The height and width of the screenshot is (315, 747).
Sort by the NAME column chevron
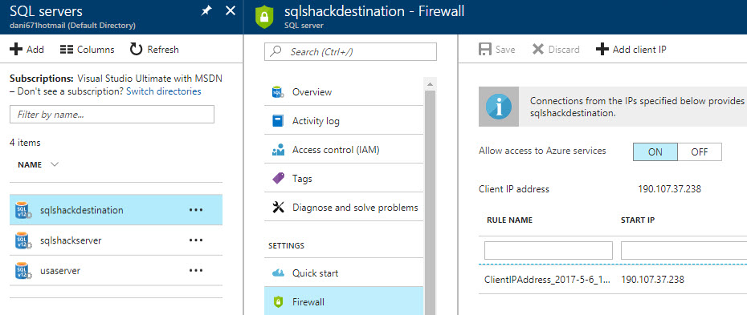pyautogui.click(x=54, y=164)
